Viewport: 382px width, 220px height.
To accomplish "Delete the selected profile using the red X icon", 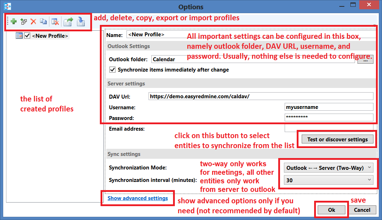I will (x=33, y=21).
